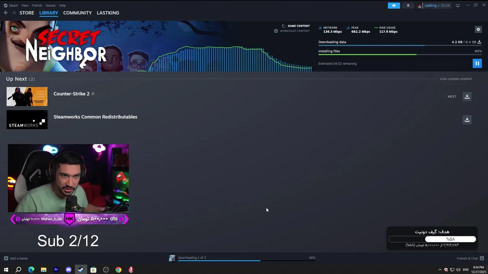The width and height of the screenshot is (488, 274).
Task: Click Steamworks Common Redistributables title
Action: pyautogui.click(x=95, y=117)
